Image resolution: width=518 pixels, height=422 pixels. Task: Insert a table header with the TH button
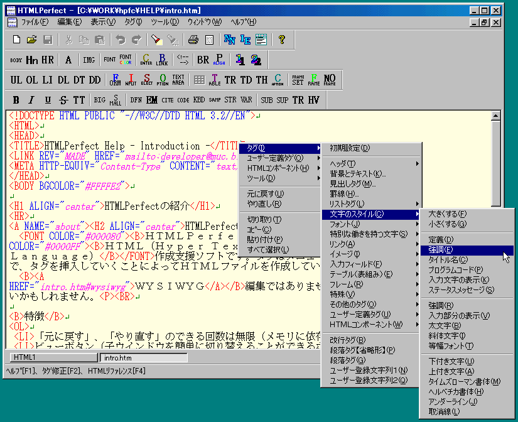262,80
